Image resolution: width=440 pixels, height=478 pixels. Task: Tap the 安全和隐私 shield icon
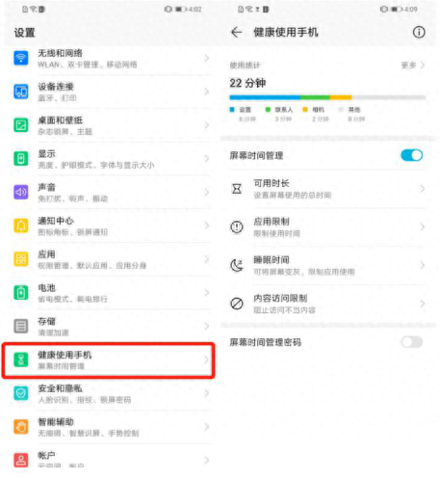tap(21, 393)
